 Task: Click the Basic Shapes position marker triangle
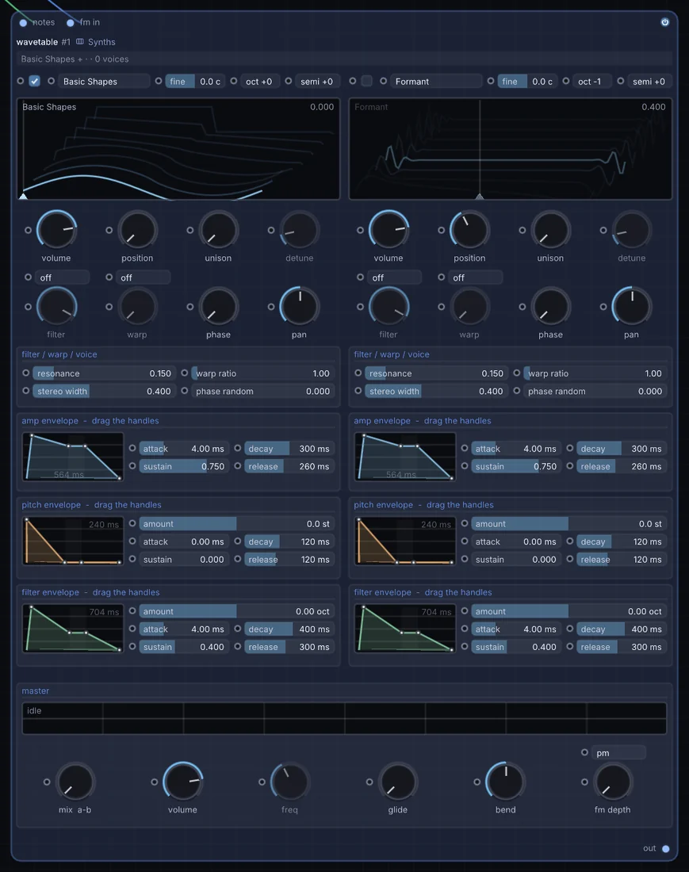(23, 196)
